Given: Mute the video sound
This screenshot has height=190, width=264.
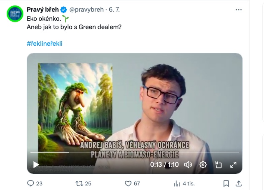Looking at the screenshot, I should pos(188,165).
